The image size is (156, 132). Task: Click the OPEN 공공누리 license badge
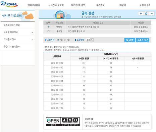point(63,122)
